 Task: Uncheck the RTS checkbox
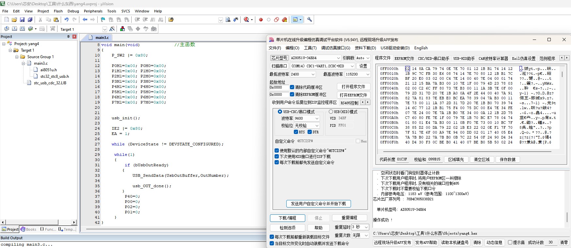click(296, 132)
